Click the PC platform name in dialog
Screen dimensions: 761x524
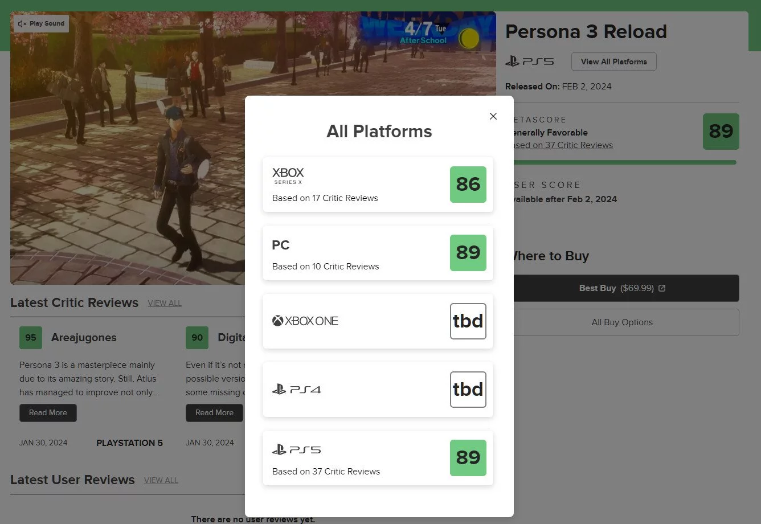click(x=281, y=245)
